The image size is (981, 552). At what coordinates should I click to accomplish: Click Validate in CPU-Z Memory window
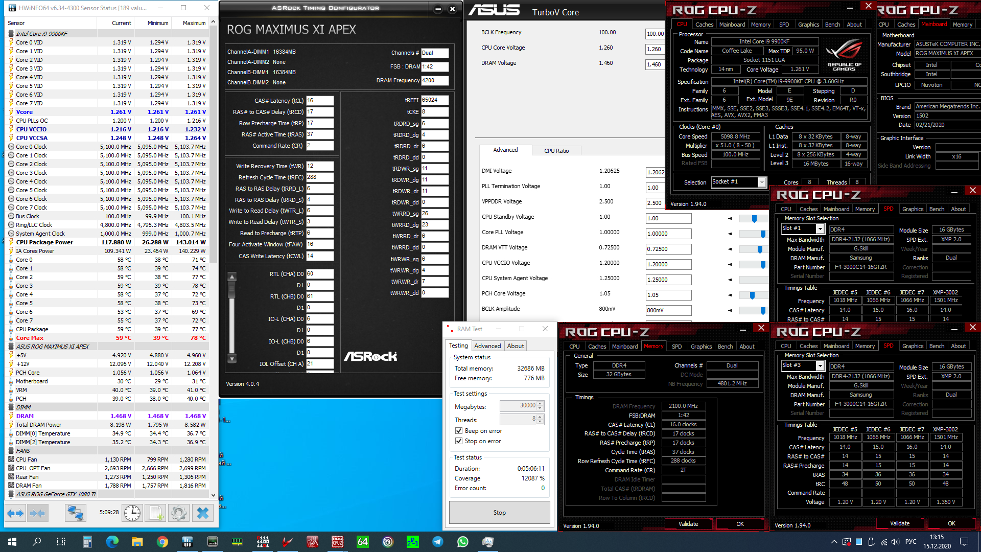[x=688, y=524]
